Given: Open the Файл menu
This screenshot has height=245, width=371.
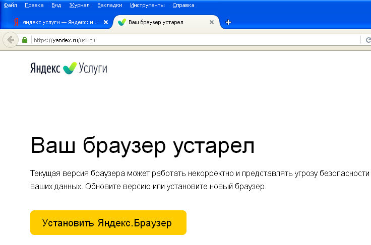Looking at the screenshot, I should click(x=11, y=5).
